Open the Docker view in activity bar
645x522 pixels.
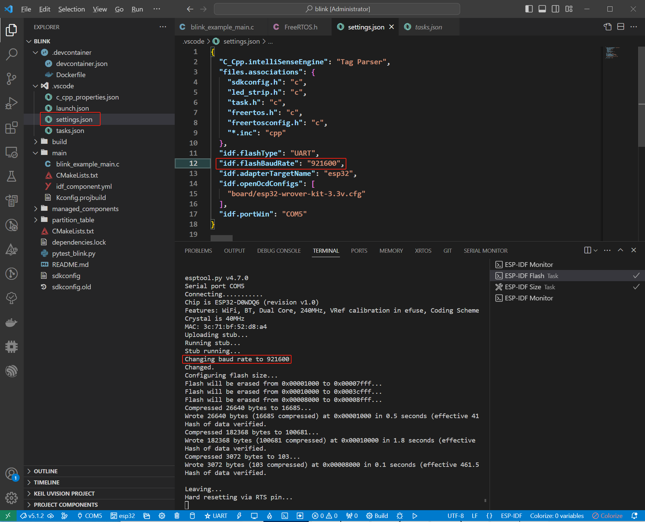pos(12,322)
